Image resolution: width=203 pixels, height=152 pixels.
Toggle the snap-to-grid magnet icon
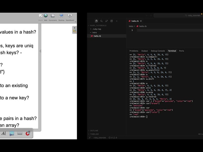(28, 133)
